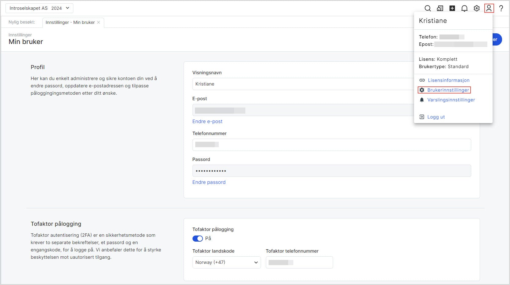
Task: Select Varslingsinnstillinger from the user menu
Action: pyautogui.click(x=451, y=100)
